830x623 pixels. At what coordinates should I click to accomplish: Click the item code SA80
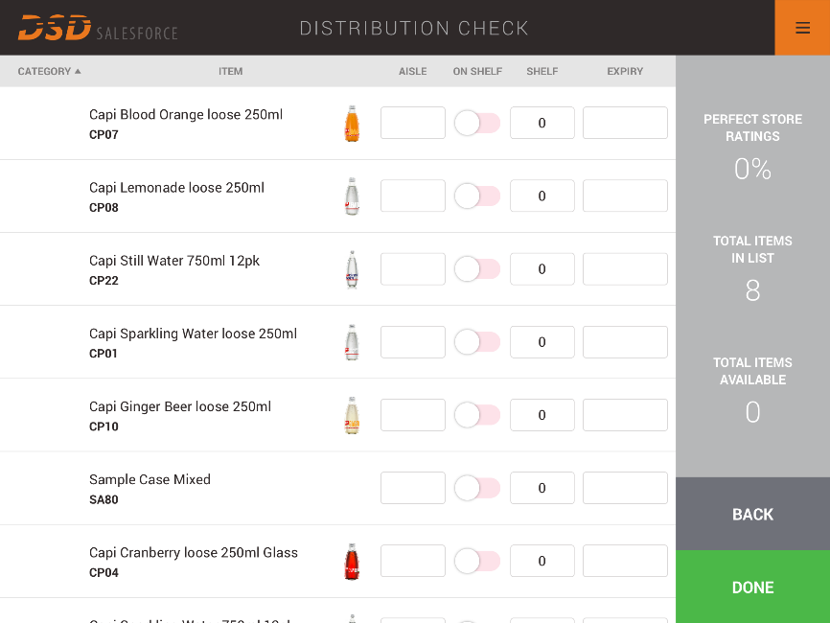click(104, 499)
